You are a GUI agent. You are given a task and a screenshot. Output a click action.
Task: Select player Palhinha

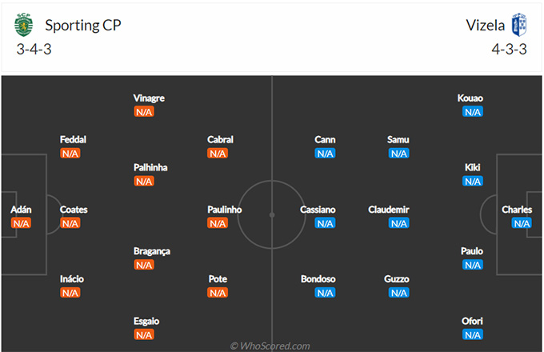150,167
